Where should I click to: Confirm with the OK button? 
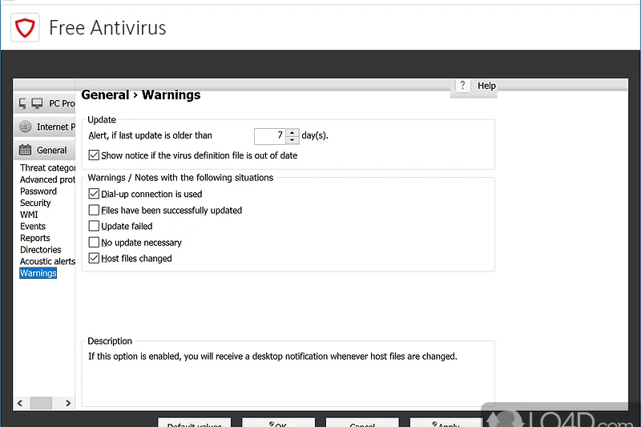[278, 422]
